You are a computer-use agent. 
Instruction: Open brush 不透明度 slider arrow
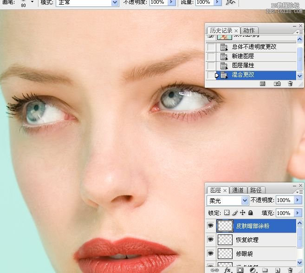pyautogui.click(x=172, y=2)
